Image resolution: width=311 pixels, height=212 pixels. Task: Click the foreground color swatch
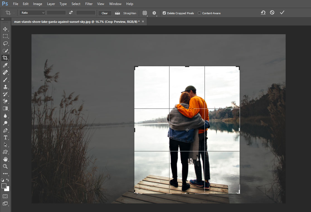(4, 186)
